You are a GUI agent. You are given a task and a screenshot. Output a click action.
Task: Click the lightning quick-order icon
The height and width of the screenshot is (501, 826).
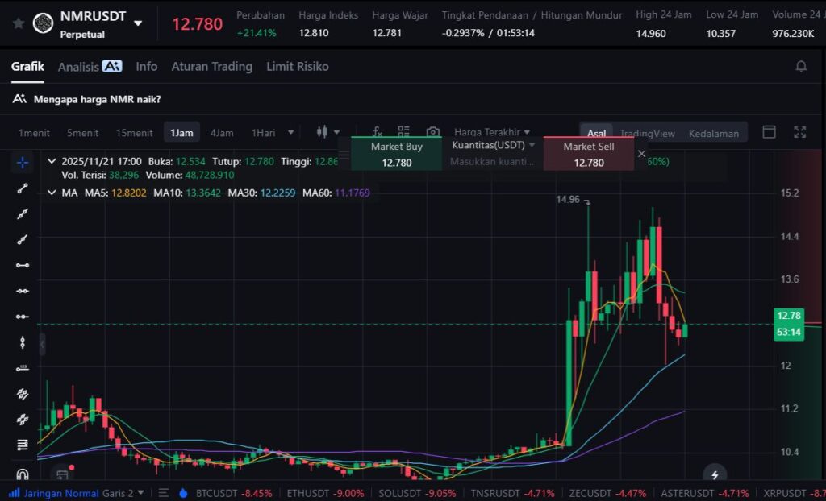[x=714, y=474]
